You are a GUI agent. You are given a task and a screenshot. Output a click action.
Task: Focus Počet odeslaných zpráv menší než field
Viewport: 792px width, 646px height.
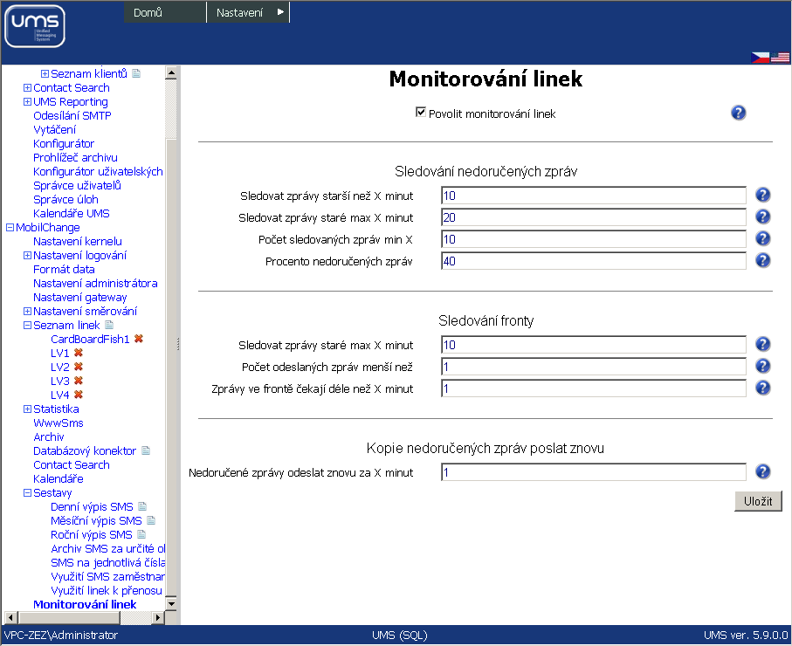click(x=594, y=367)
